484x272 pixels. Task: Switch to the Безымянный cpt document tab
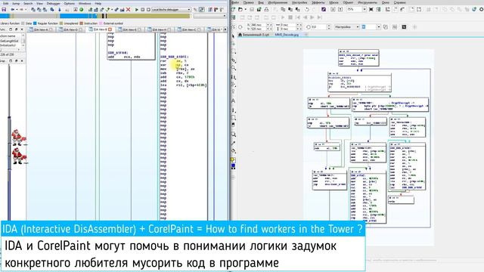click(254, 35)
